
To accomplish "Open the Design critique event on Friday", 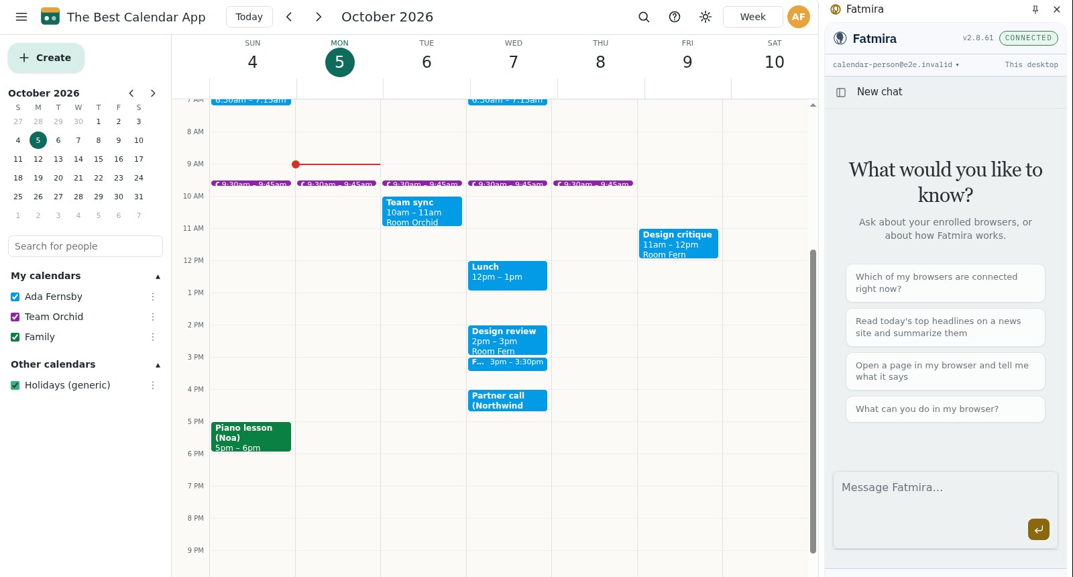I will click(678, 244).
